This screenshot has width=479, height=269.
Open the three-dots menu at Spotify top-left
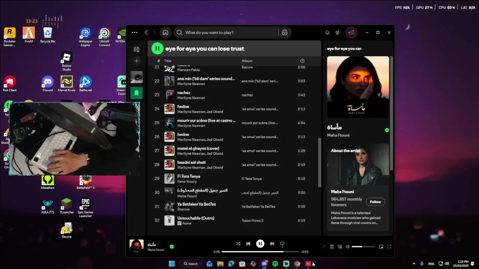pyautogui.click(x=134, y=33)
